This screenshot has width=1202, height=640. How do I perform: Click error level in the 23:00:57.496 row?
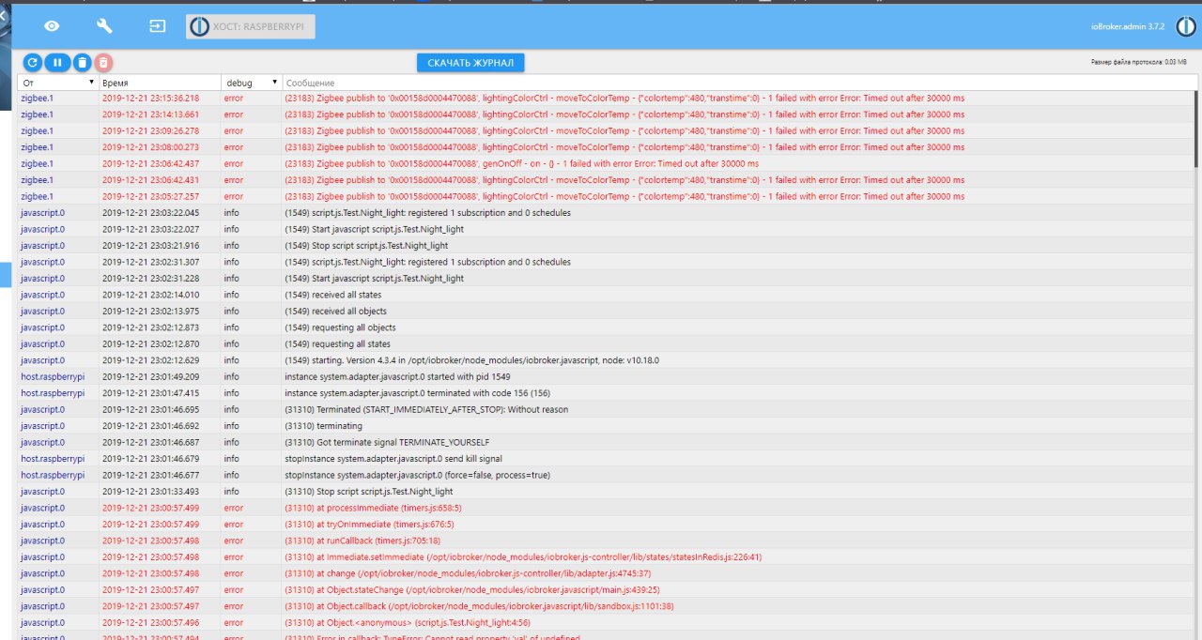233,623
